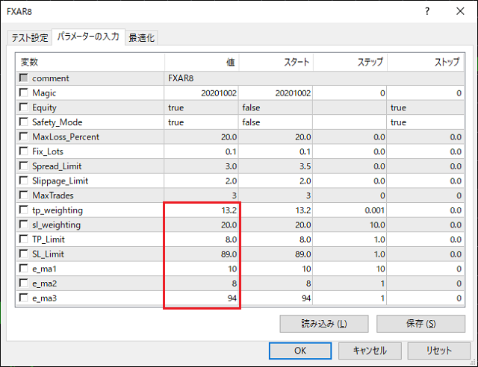The image size is (478, 367).
Task: Enable the Magic optimization checkbox
Action: [23, 92]
